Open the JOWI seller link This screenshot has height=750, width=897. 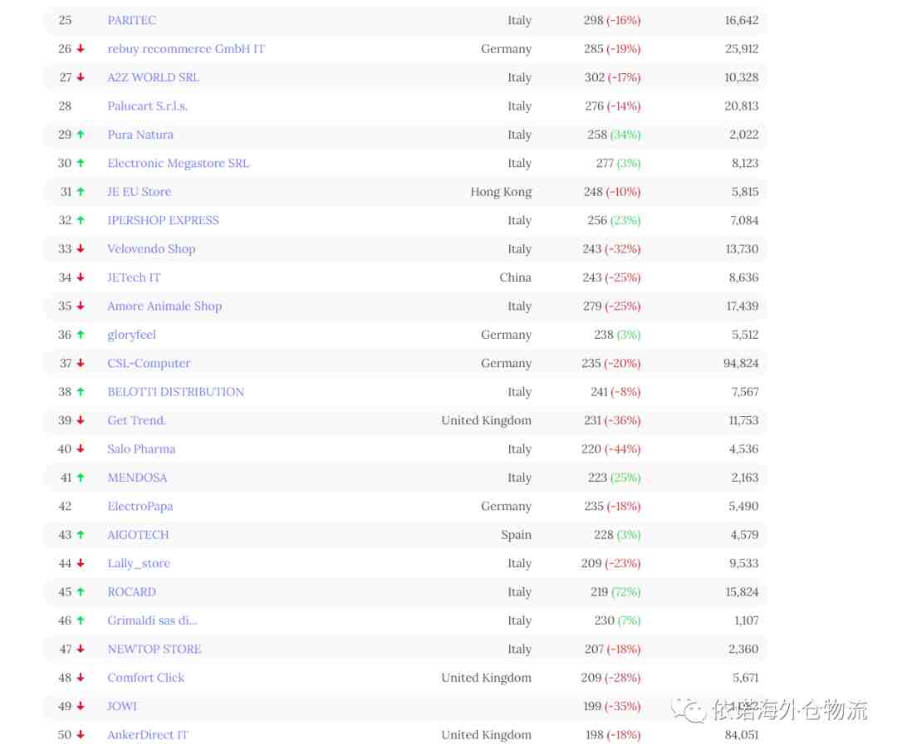click(122, 707)
